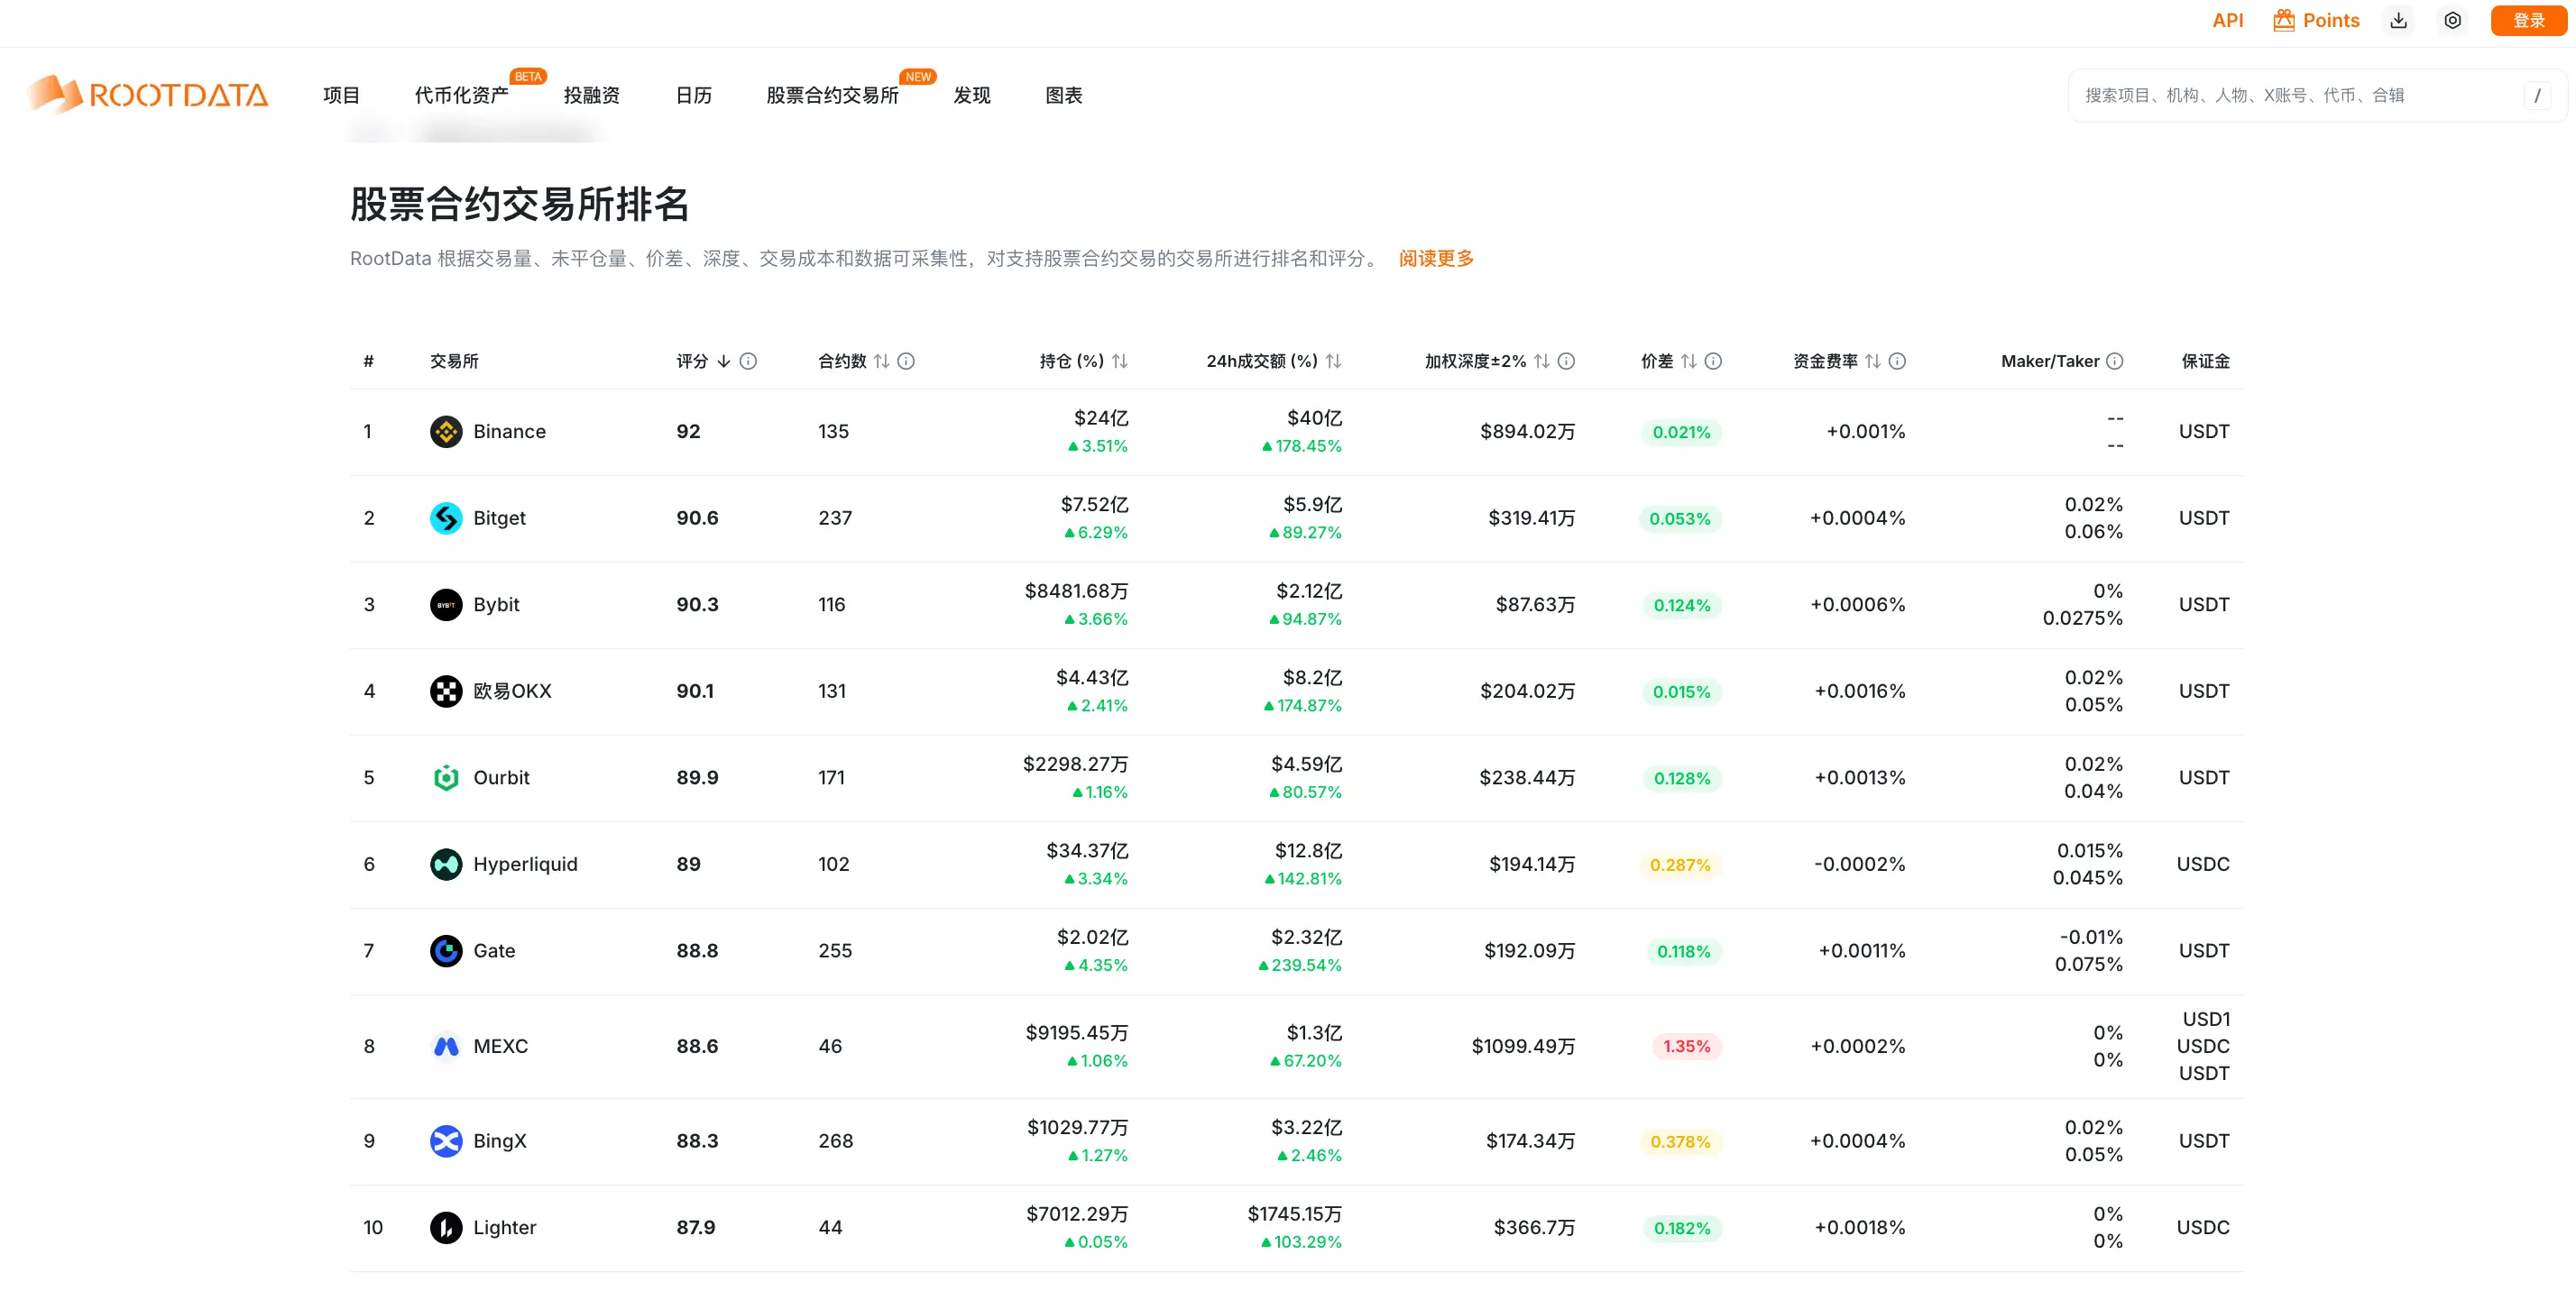Image resolution: width=2576 pixels, height=1291 pixels.
Task: Click the Lighter logo icon
Action: point(446,1227)
